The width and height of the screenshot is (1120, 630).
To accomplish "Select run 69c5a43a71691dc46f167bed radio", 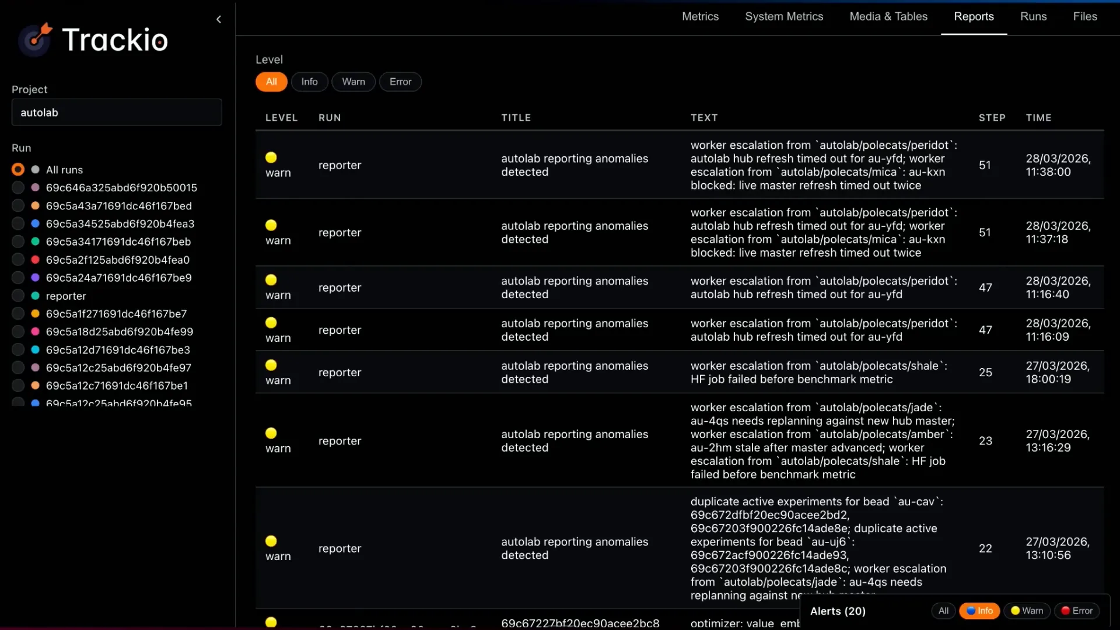I will [x=18, y=205].
